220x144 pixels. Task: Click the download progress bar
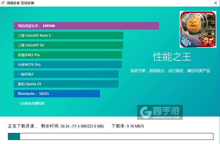(111, 136)
